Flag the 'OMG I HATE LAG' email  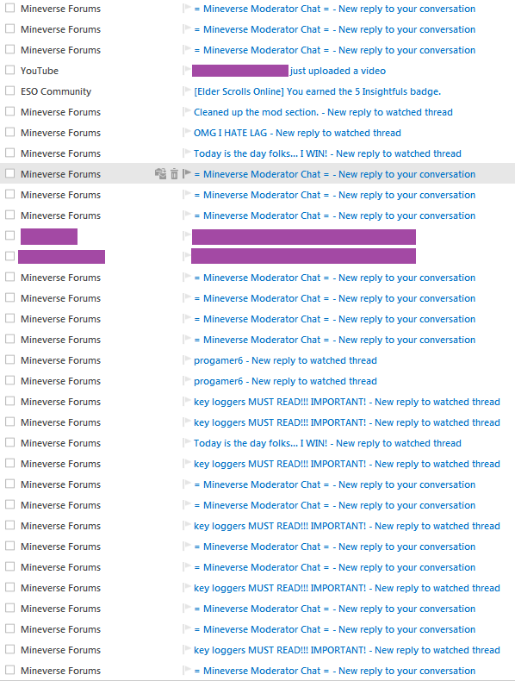click(187, 133)
